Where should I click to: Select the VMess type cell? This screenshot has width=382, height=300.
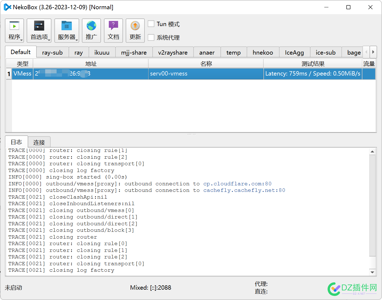[x=23, y=74]
